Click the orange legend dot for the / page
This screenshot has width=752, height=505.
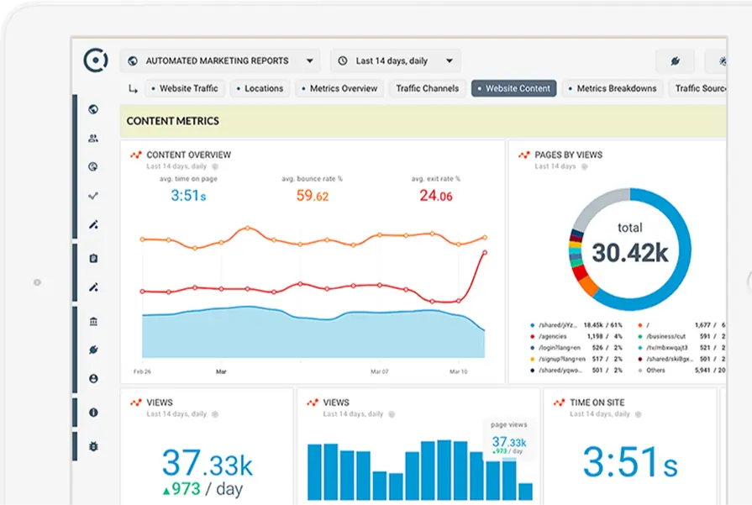click(x=640, y=325)
